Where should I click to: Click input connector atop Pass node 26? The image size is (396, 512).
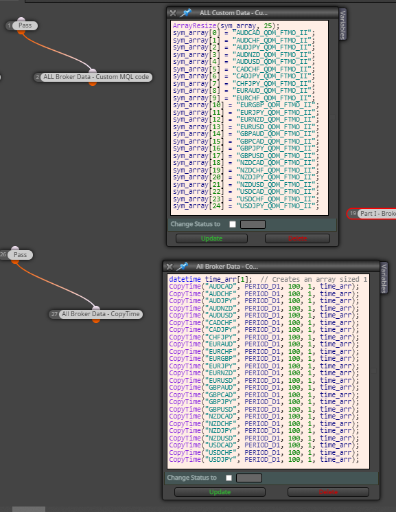coord(15,249)
